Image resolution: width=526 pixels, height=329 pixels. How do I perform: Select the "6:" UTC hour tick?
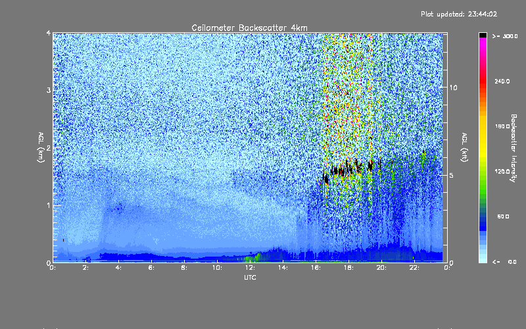tap(152, 268)
